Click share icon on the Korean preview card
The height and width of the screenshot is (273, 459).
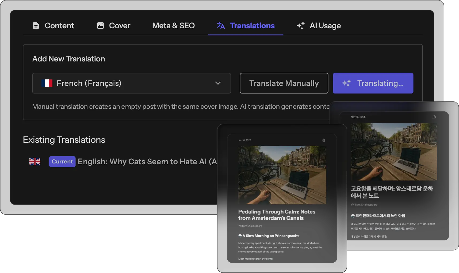434,117
